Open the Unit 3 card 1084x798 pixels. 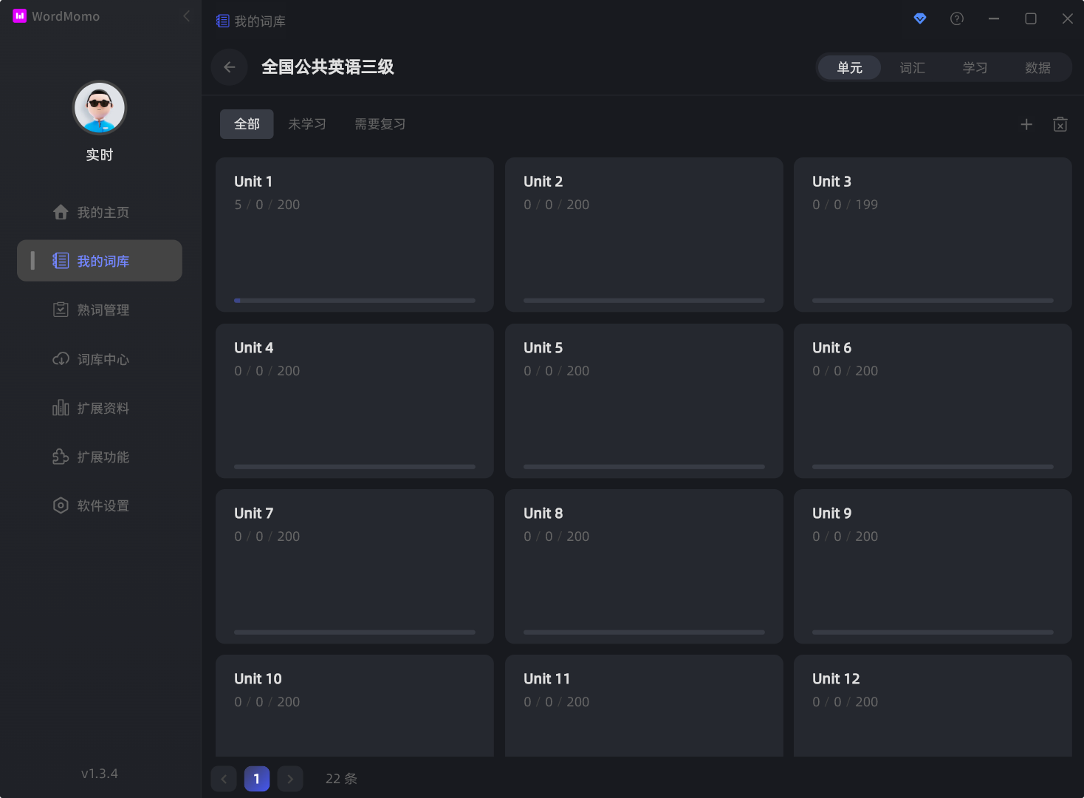[933, 234]
